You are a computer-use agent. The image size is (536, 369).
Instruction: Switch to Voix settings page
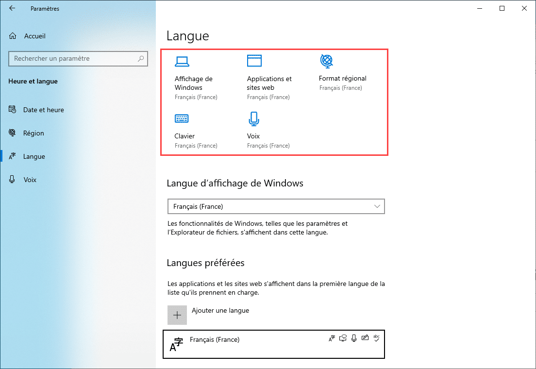[30, 180]
